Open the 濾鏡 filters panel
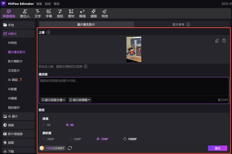Viewport: 232px width, 154px height. (94, 13)
